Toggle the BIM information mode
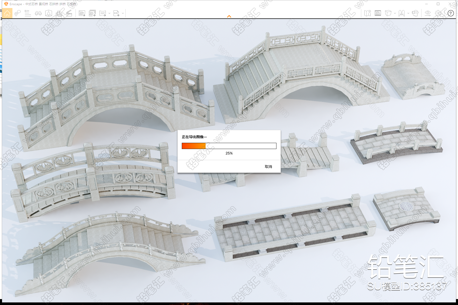 (x=28, y=13)
